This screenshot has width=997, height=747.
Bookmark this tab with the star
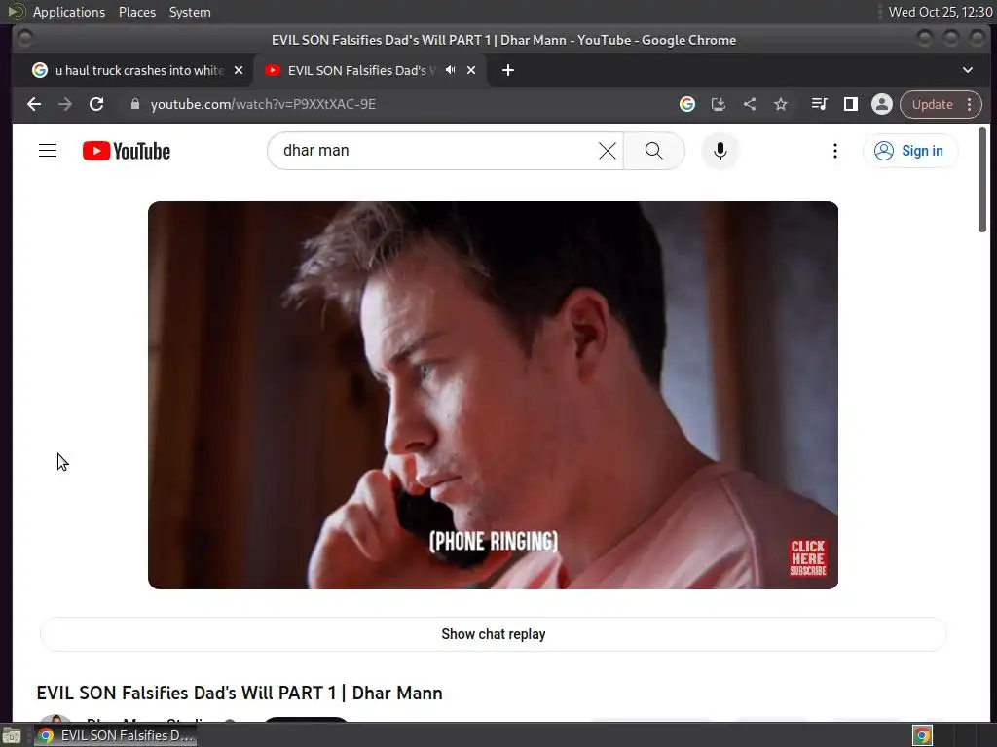781,104
